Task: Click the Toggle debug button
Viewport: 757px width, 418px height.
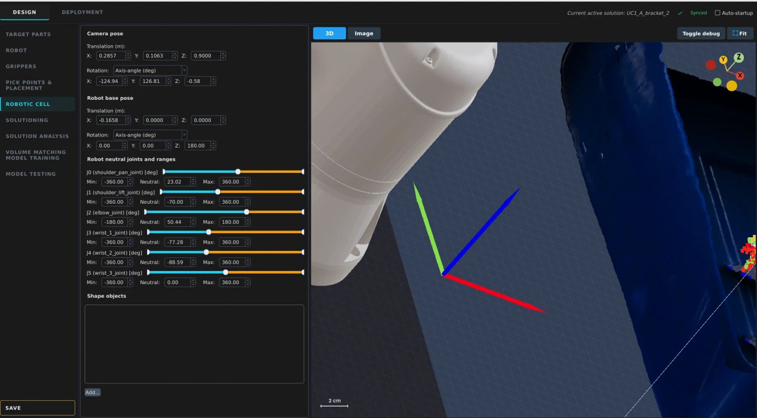Action: 701,34
